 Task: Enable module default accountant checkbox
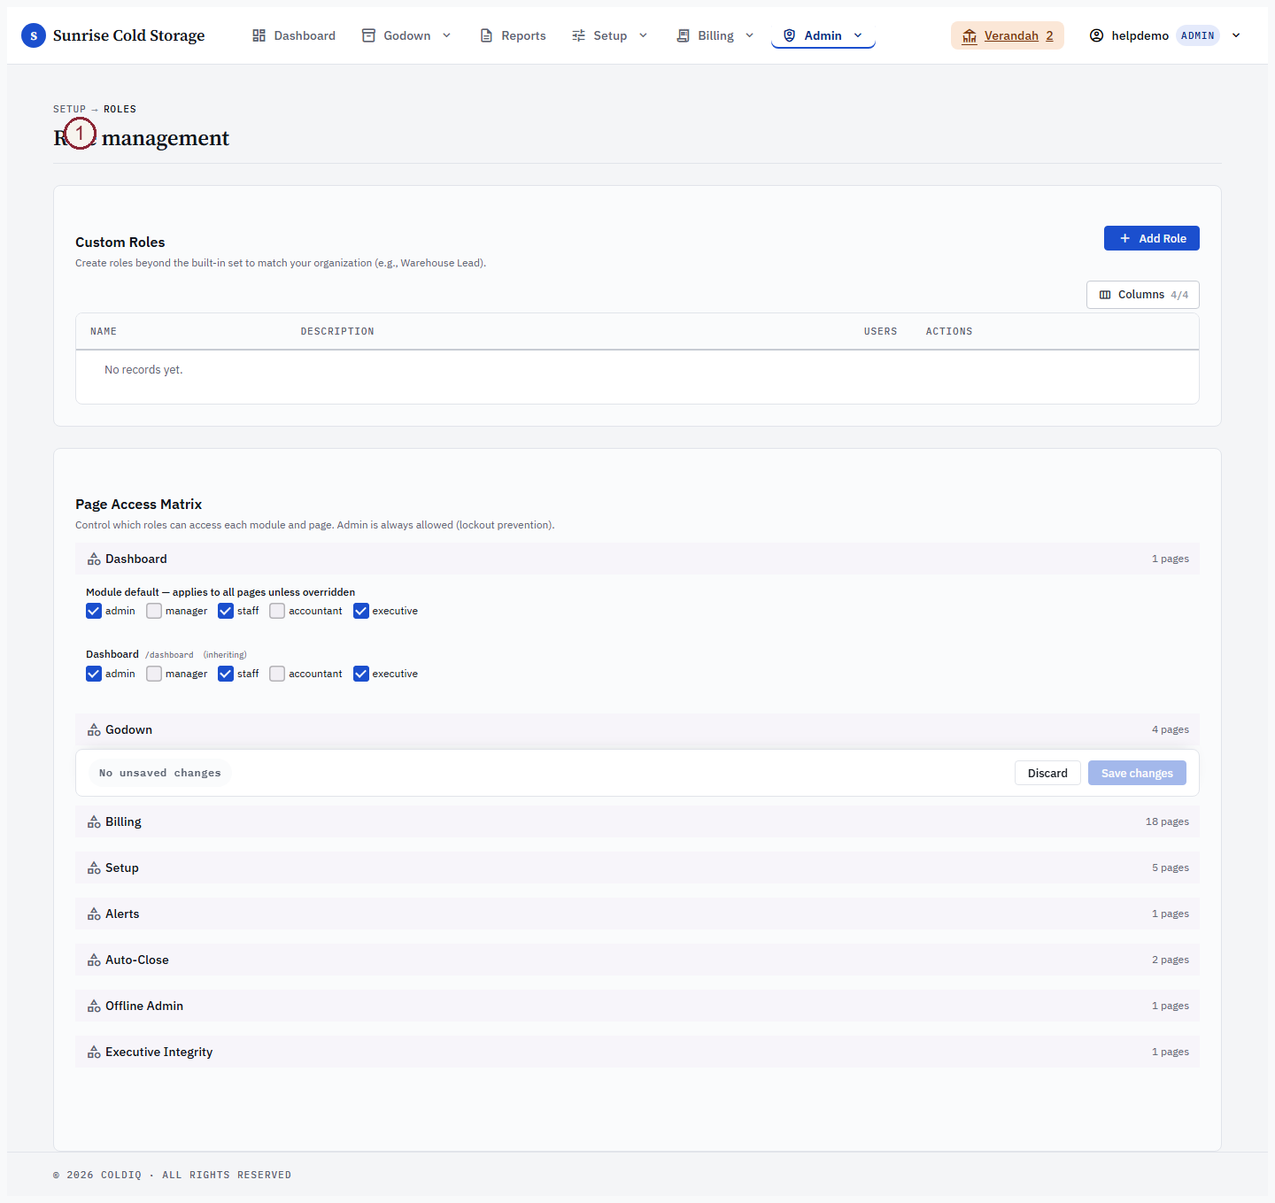(277, 611)
